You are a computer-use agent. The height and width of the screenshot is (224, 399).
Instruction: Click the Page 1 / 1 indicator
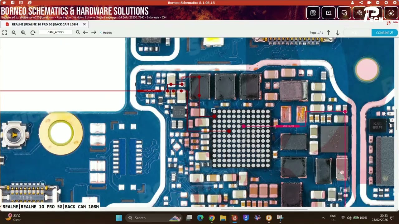tap(316, 33)
